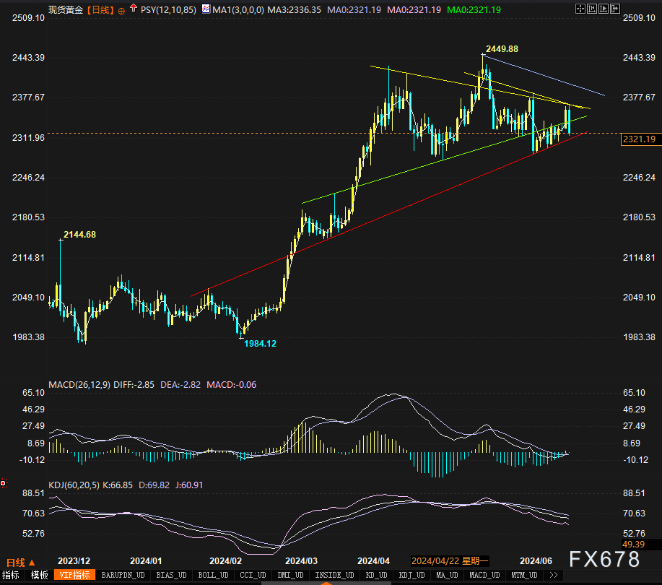Click the third layout icon at top right

pyautogui.click(x=604, y=9)
